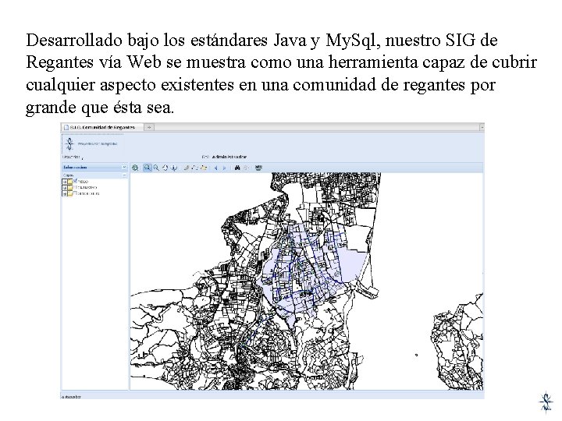The width and height of the screenshot is (562, 421).
Task: Select the measure distance line tool
Action: pyautogui.click(x=194, y=168)
